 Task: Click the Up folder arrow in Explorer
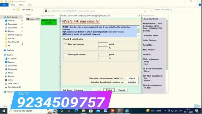[x=14, y=9]
